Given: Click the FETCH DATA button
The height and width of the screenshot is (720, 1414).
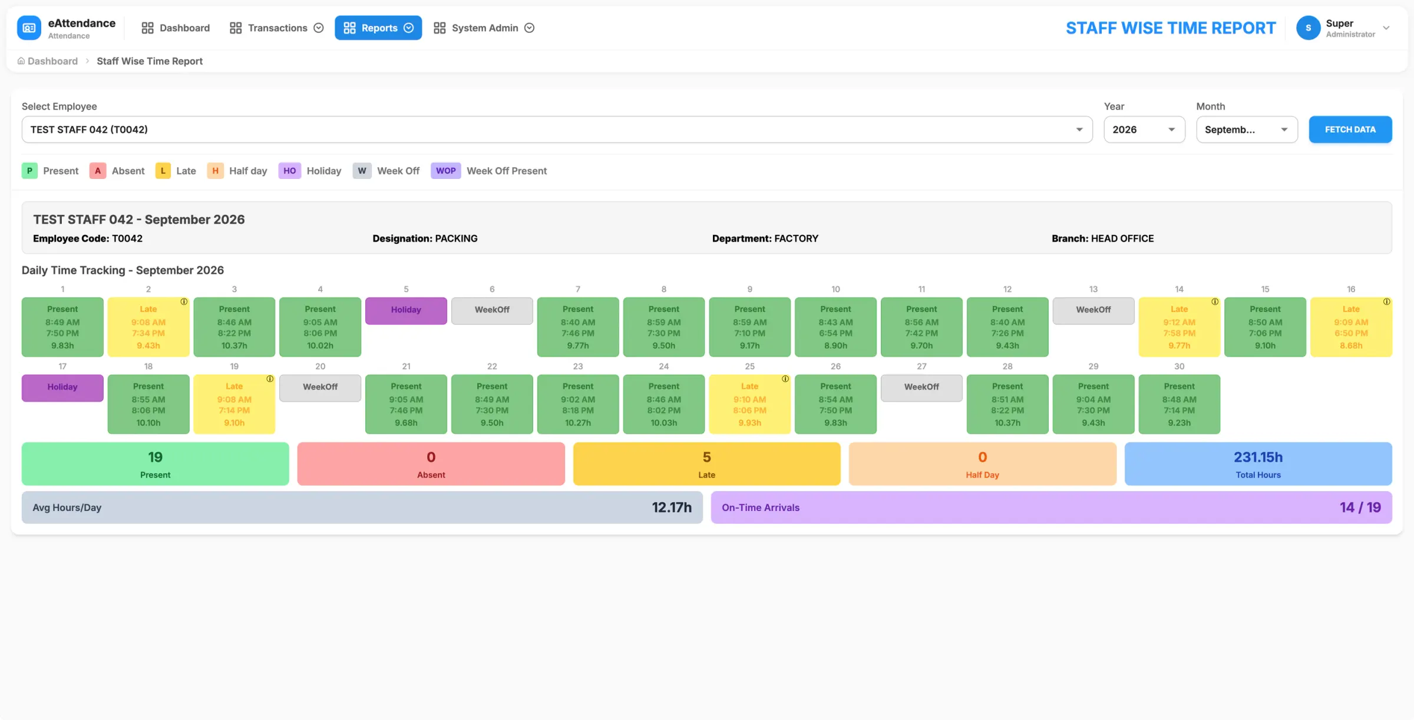Looking at the screenshot, I should pyautogui.click(x=1350, y=130).
